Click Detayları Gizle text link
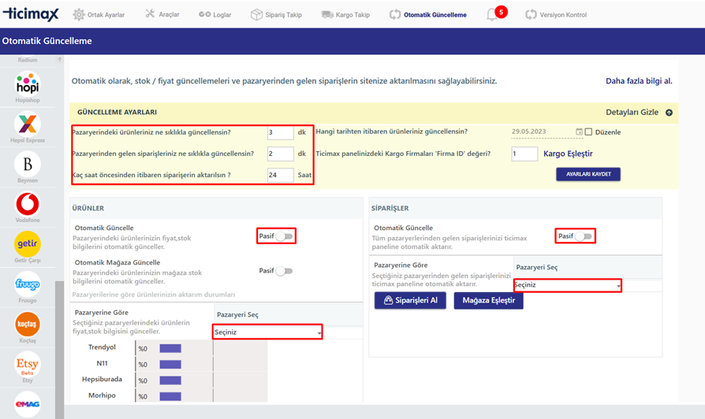This screenshot has height=419, width=705. (x=632, y=113)
